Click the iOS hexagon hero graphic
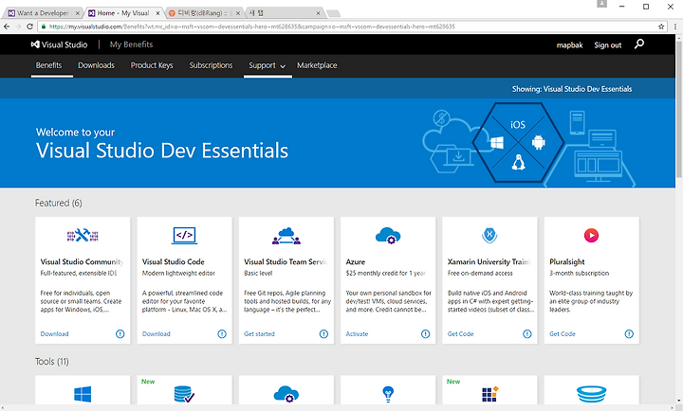 pos(518,143)
